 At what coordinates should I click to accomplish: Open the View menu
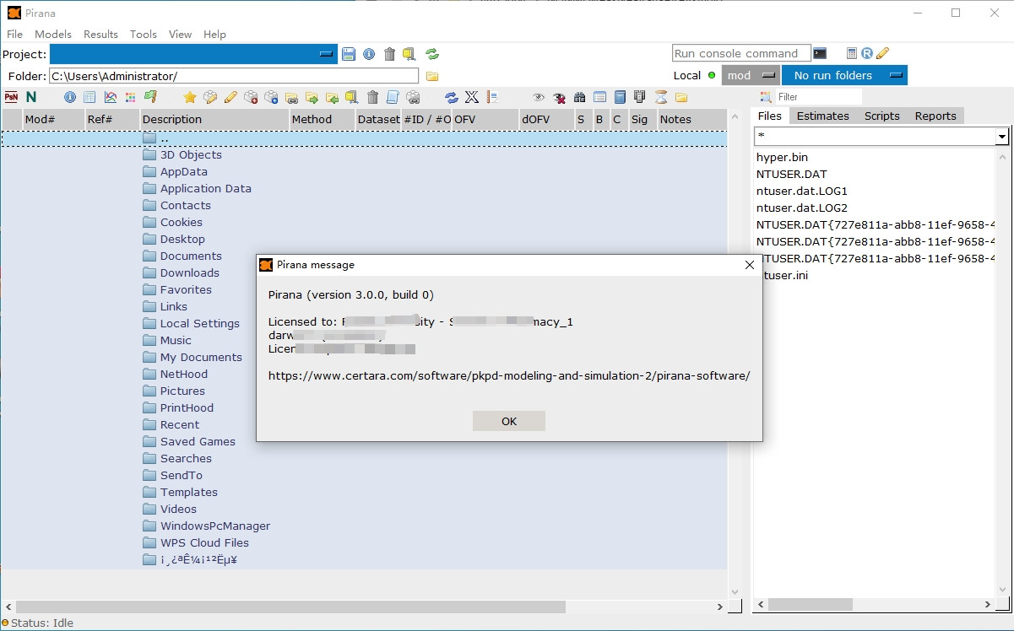[x=180, y=34]
